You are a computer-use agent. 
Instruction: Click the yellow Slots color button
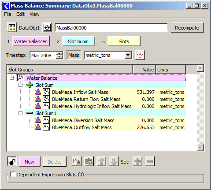[x=124, y=41]
